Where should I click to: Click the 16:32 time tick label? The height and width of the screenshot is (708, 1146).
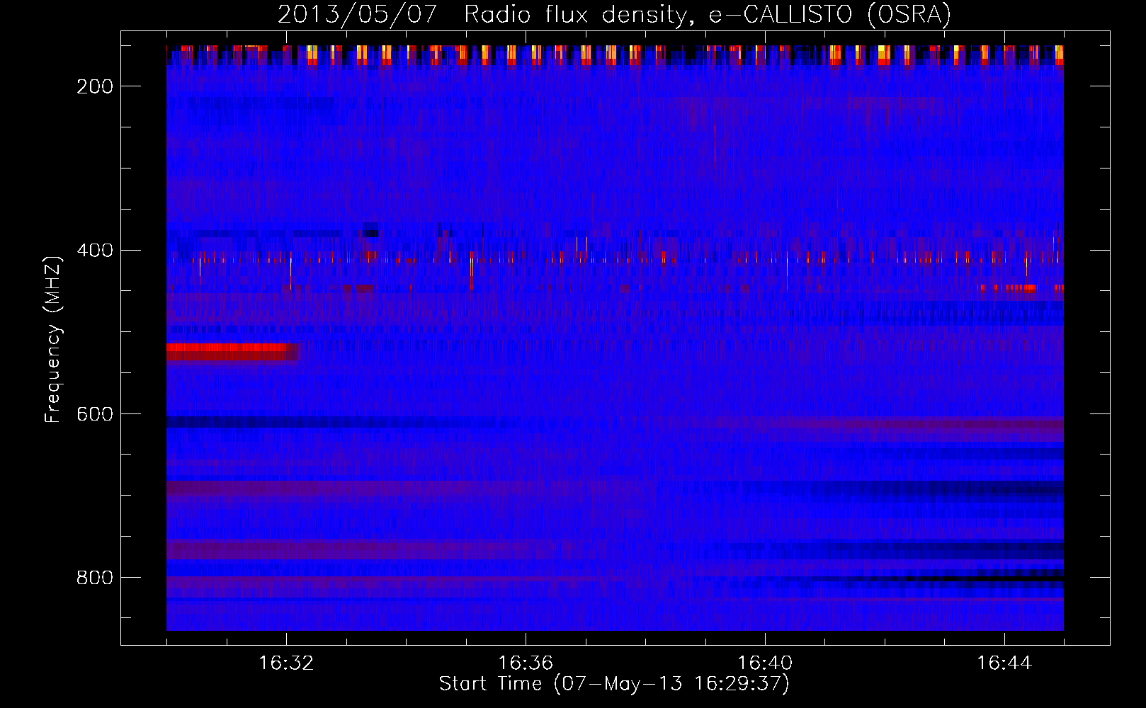tap(286, 663)
